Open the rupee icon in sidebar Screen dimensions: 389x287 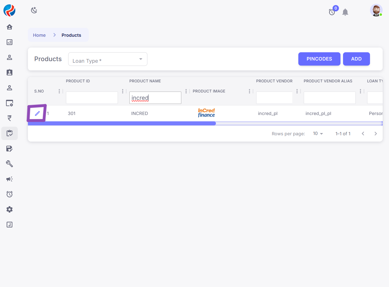[10, 118]
